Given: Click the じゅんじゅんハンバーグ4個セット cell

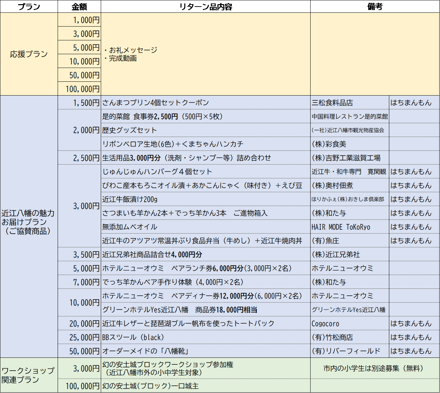Looking at the screenshot, I should [157, 171].
